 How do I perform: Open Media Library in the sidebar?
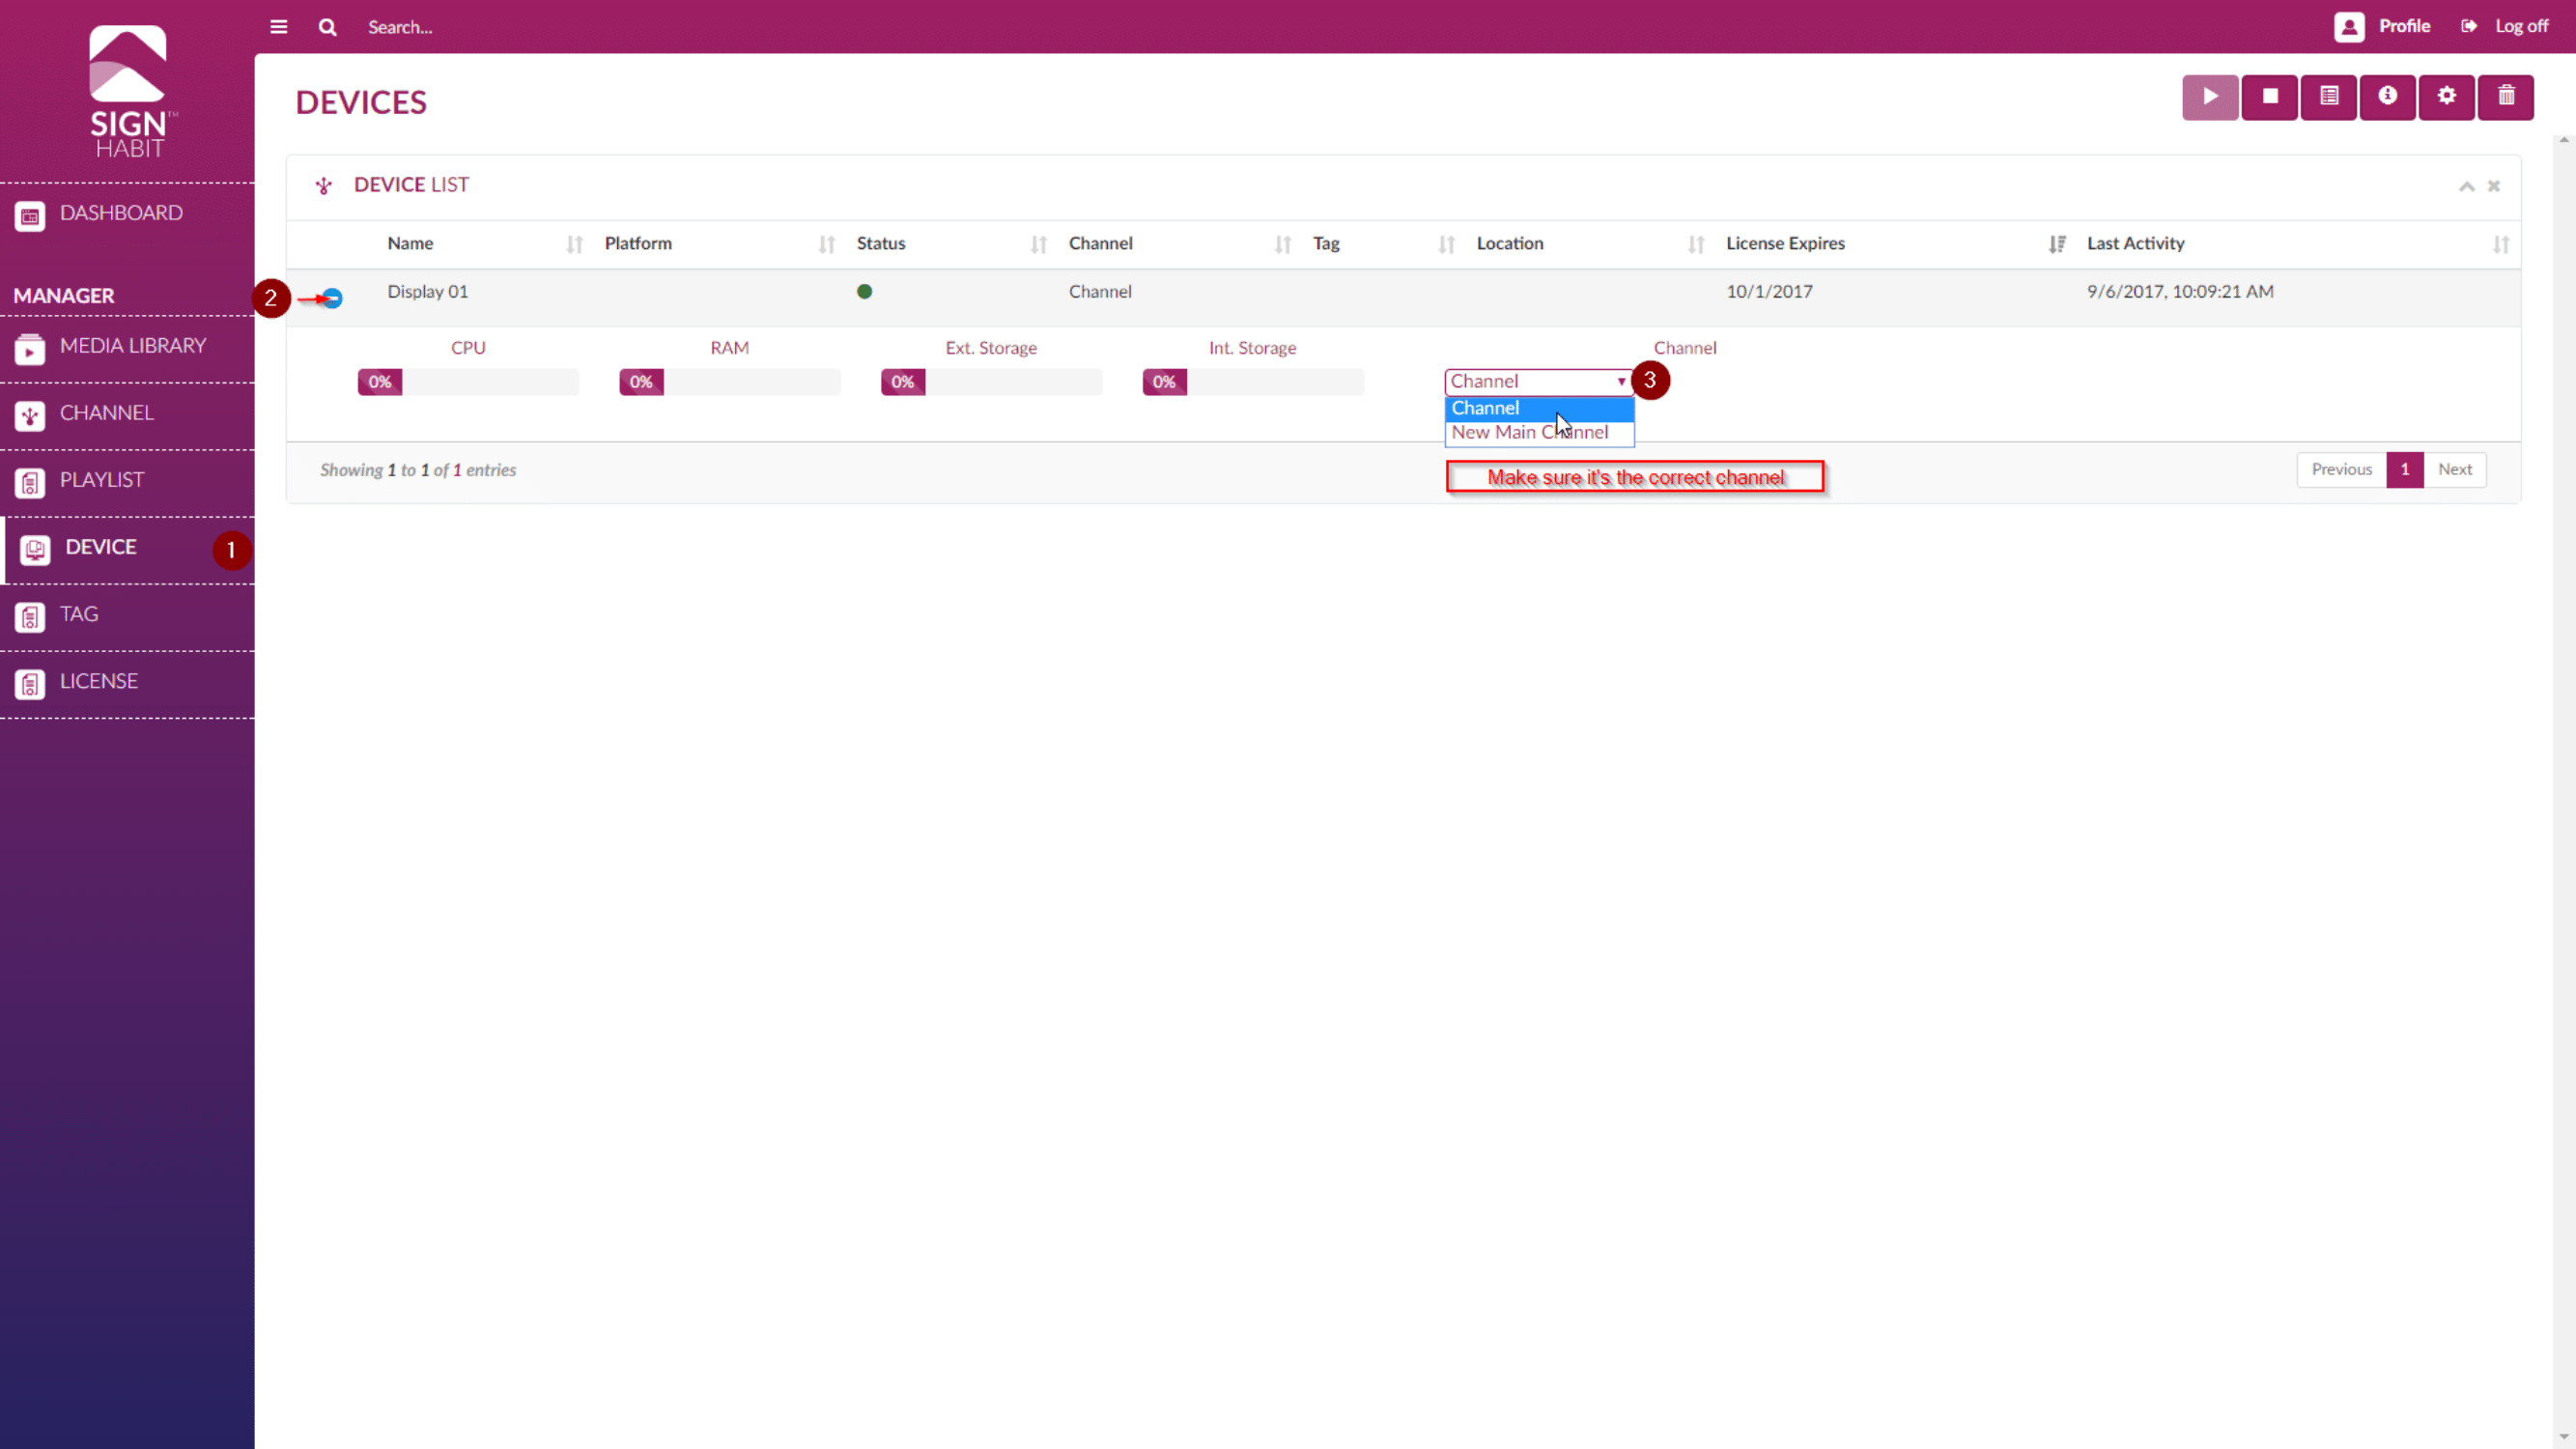(x=132, y=346)
